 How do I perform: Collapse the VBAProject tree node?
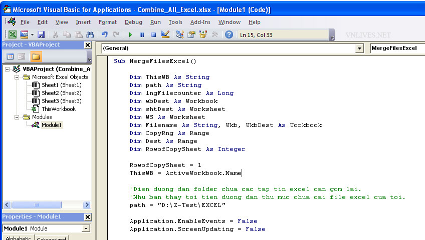8,69
